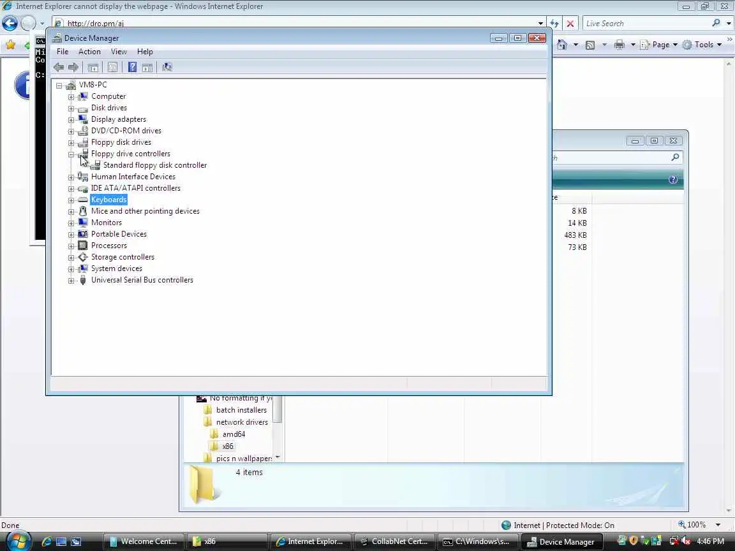Click the VM8-PC computer root node
The image size is (735, 551).
[x=93, y=85]
